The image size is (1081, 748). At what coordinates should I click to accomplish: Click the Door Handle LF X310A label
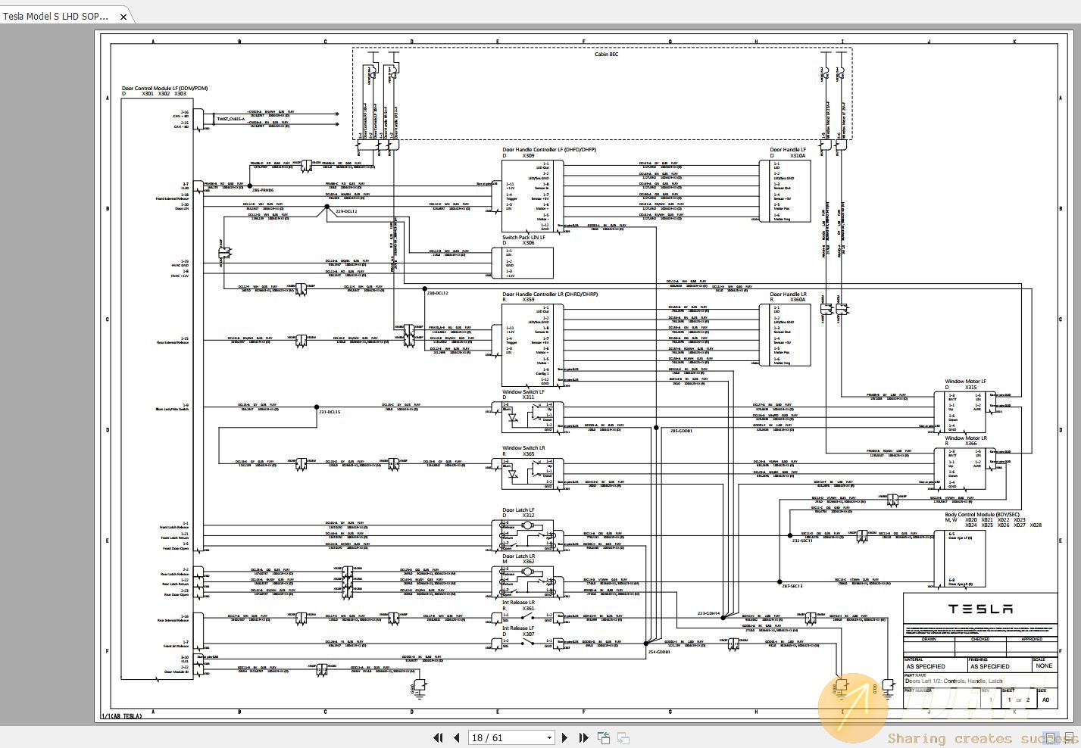coord(788,153)
